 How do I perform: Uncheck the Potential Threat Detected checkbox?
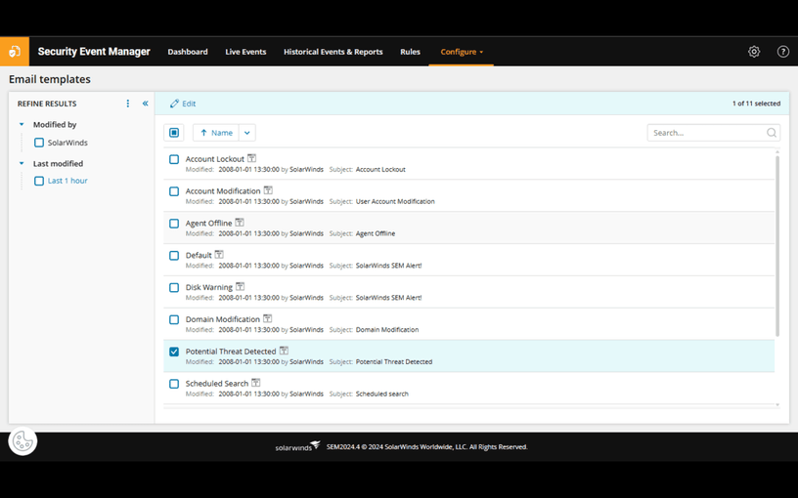click(x=174, y=352)
